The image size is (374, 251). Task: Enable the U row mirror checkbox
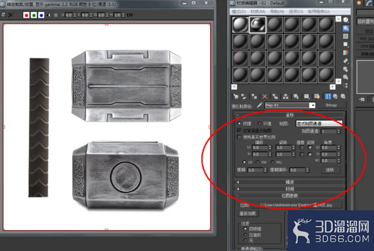tap(302, 148)
